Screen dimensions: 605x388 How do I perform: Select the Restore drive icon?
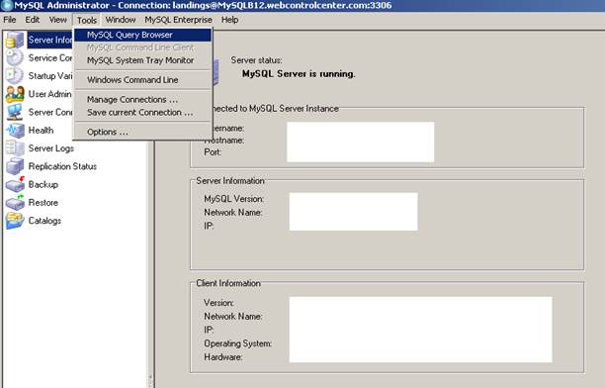coord(15,203)
